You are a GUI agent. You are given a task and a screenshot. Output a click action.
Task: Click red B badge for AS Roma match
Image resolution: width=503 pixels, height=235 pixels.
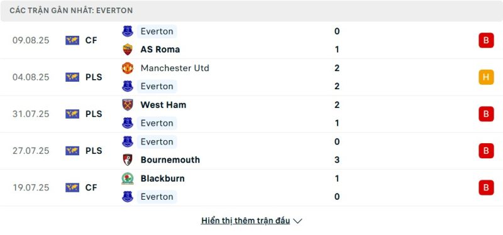[x=486, y=40]
